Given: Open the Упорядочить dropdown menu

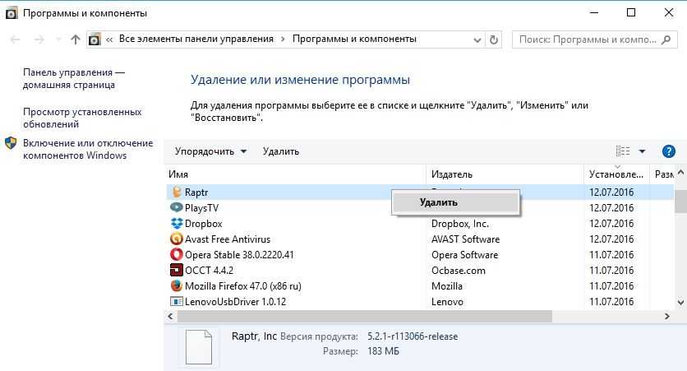Looking at the screenshot, I should point(210,151).
